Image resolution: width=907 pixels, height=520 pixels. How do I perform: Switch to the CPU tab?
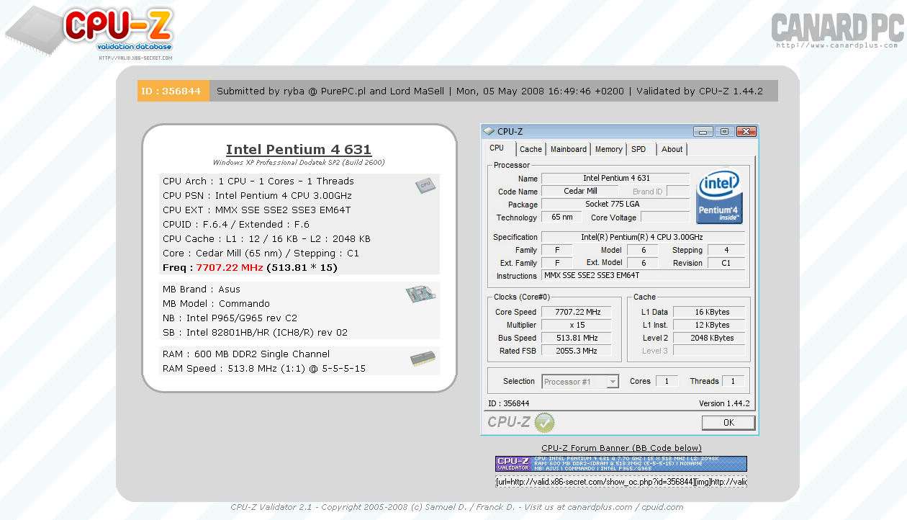point(497,148)
